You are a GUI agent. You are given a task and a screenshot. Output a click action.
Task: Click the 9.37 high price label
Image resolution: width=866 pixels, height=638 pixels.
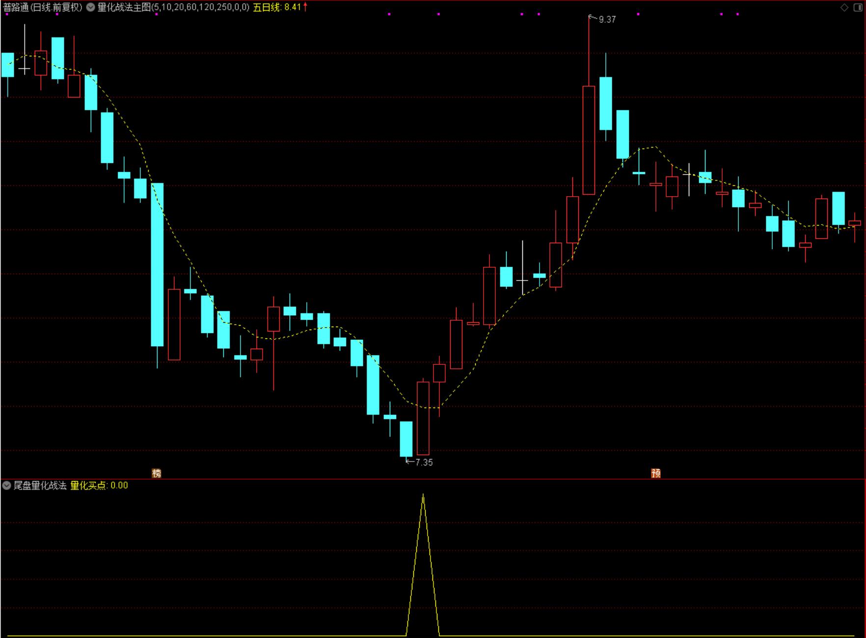pyautogui.click(x=607, y=20)
